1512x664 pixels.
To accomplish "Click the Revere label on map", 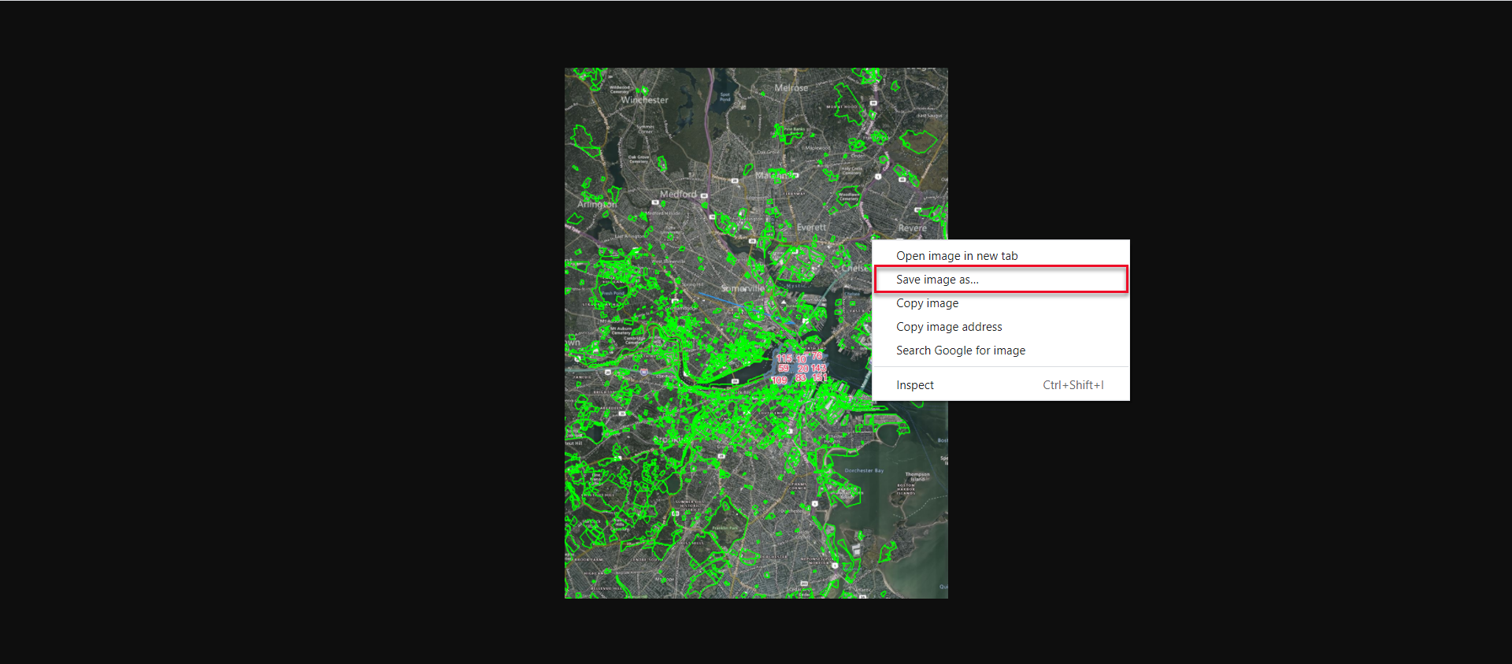I will [912, 228].
